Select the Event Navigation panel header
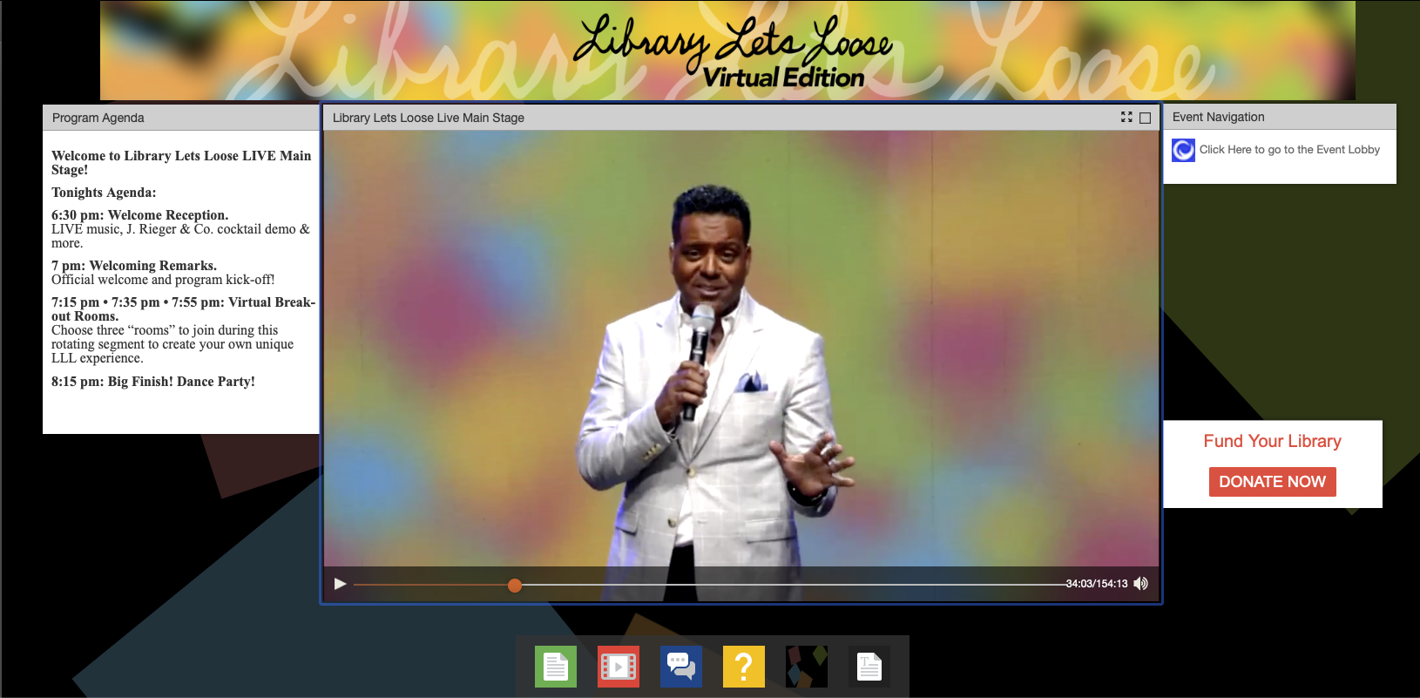1420x698 pixels. (1279, 117)
